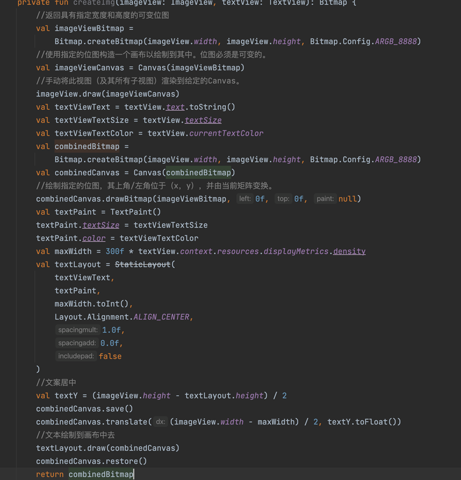
Task: Click the imageView.draw(imageViewCanvas) line
Action: 108,94
